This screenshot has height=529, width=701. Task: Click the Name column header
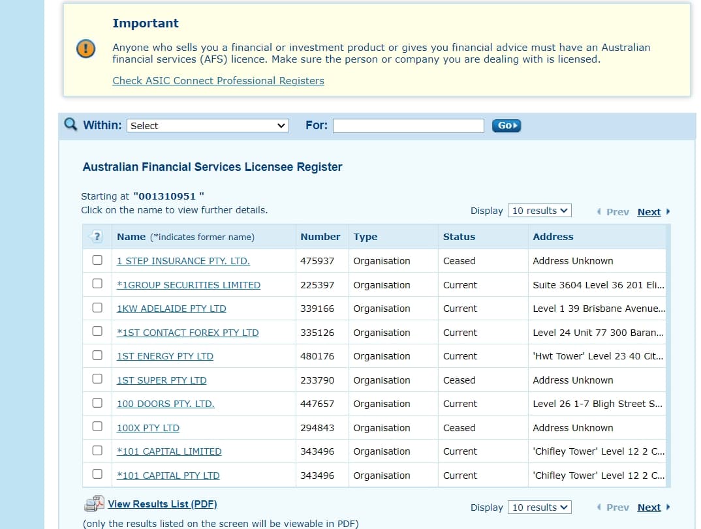click(x=131, y=237)
